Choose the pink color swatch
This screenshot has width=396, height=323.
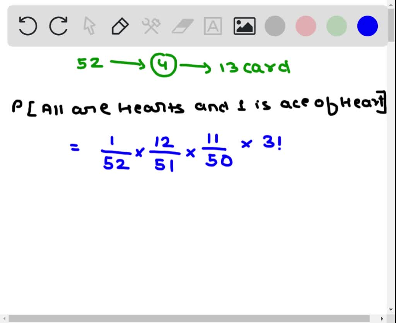tap(306, 26)
